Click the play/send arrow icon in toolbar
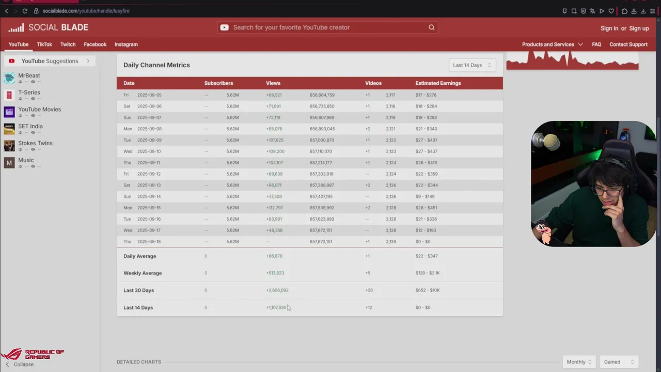 tap(602, 11)
